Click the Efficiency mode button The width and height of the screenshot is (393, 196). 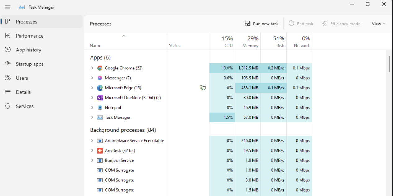click(341, 24)
